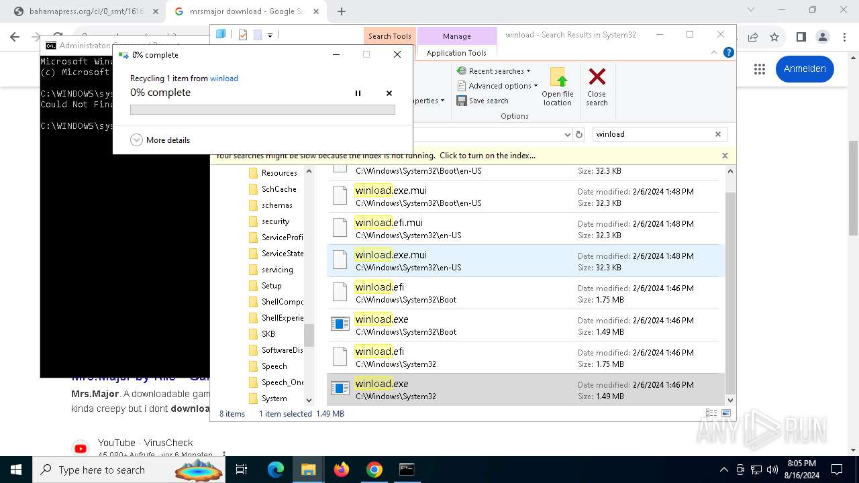859x483 pixels.
Task: Click the Chrome share page icon
Action: coord(753,38)
